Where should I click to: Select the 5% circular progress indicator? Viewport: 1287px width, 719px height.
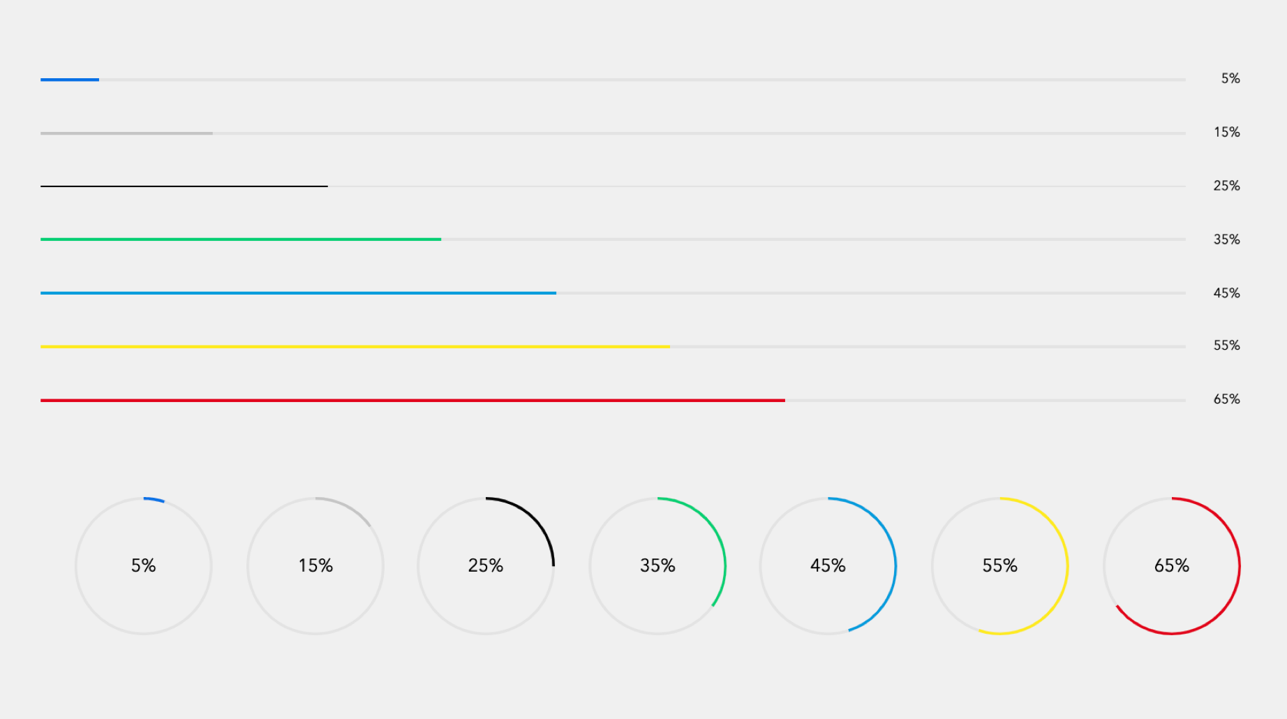click(x=143, y=565)
